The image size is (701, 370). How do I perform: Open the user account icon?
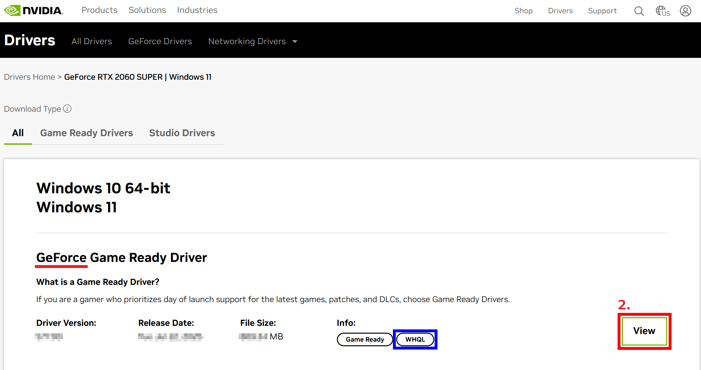(x=685, y=11)
